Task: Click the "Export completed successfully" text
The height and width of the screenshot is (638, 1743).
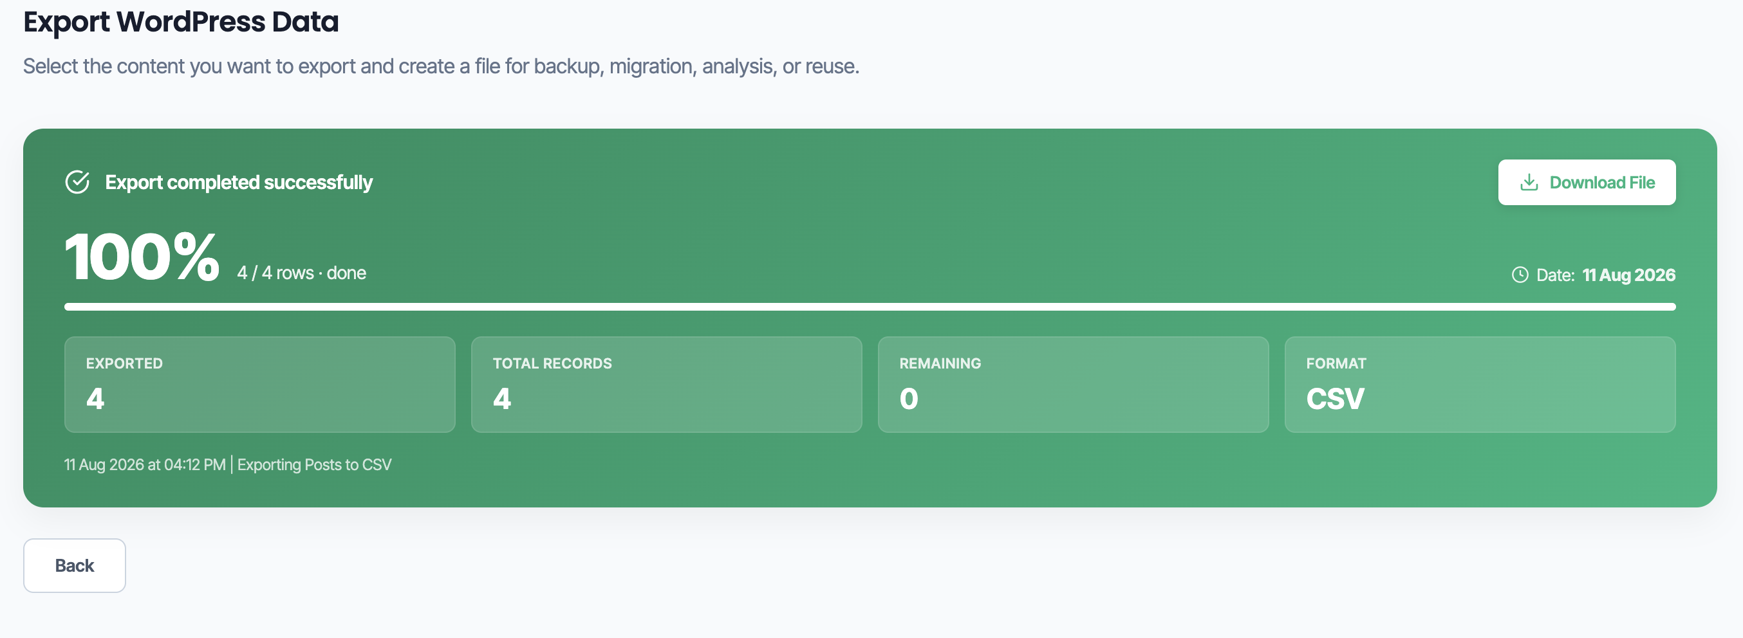Action: pos(239,183)
